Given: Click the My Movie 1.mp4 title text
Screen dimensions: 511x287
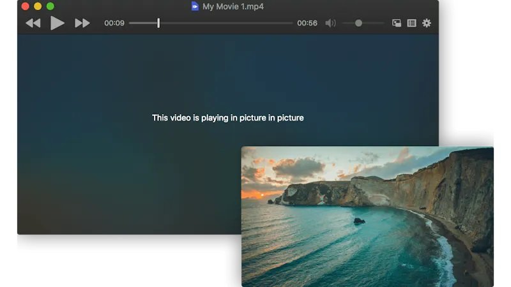Looking at the screenshot, I should (x=233, y=6).
